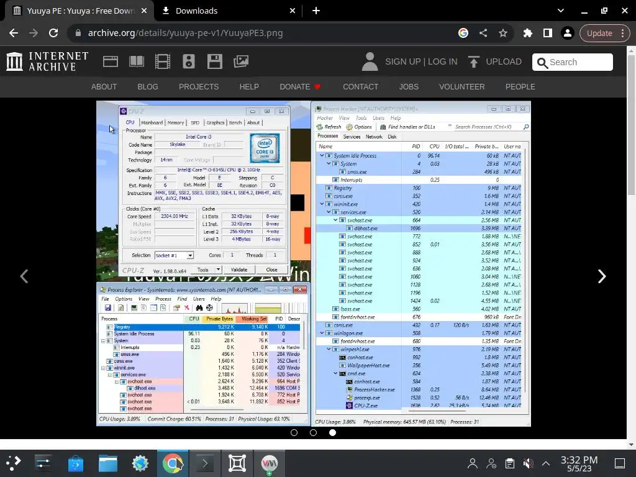Click the VM app icon in the taskbar
636x477 pixels.
click(270, 463)
